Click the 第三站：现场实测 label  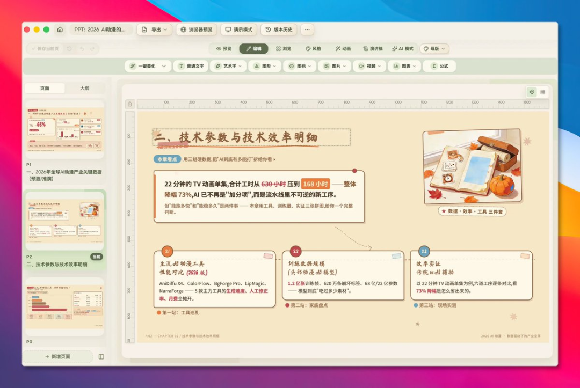435,305
